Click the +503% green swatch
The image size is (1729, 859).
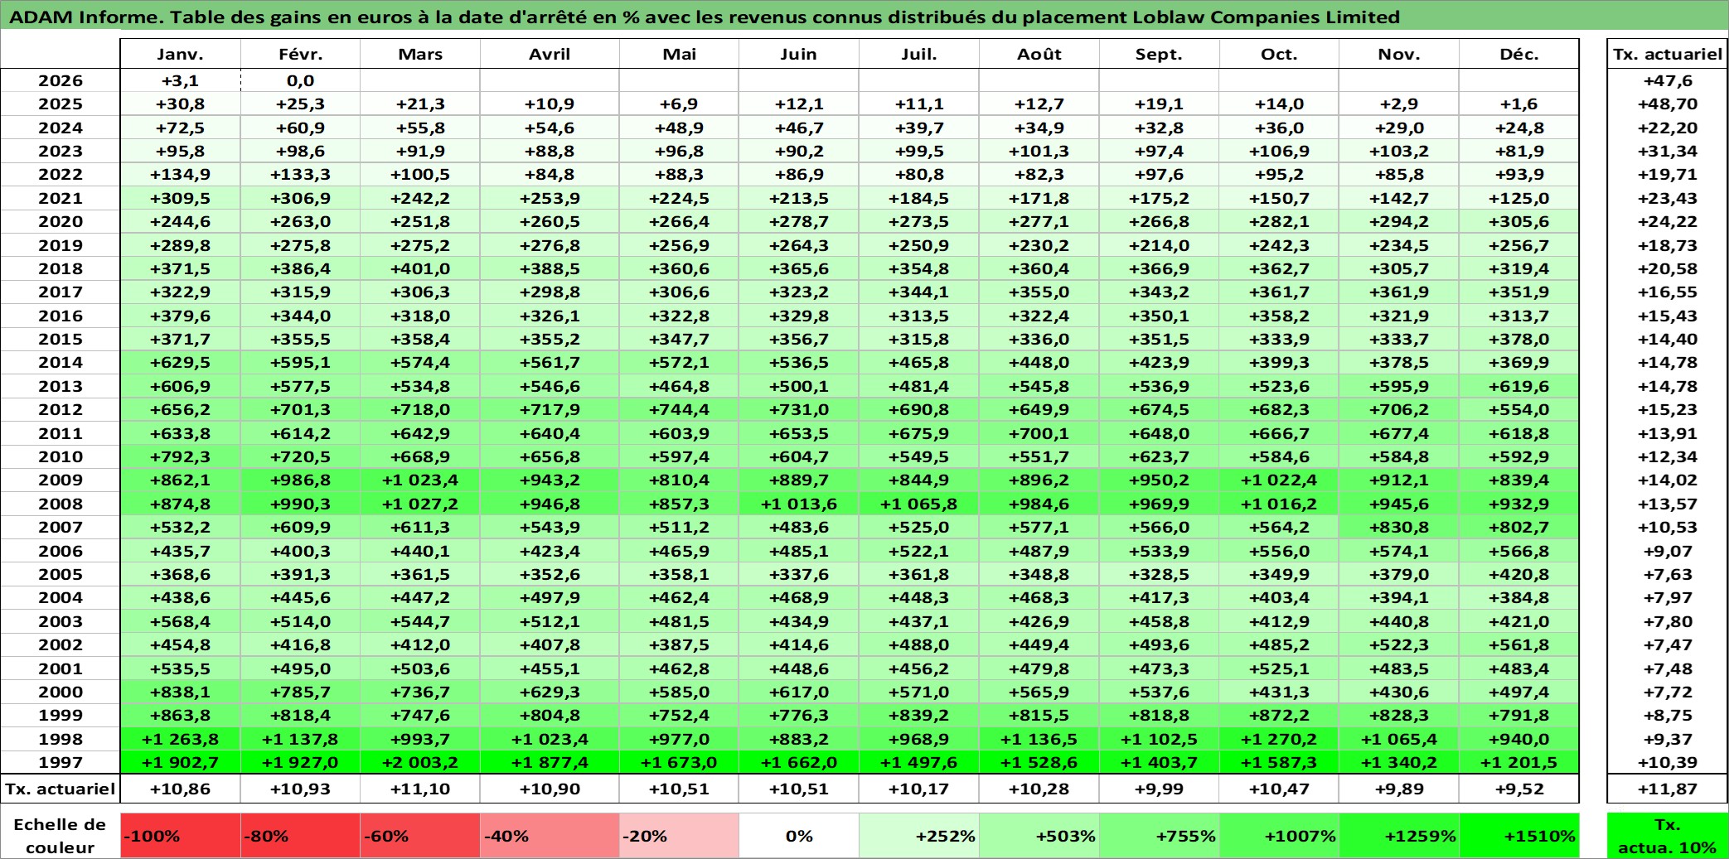pyautogui.click(x=1039, y=836)
